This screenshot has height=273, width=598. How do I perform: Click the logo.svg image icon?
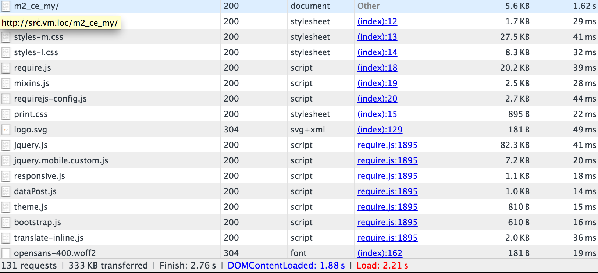6,130
